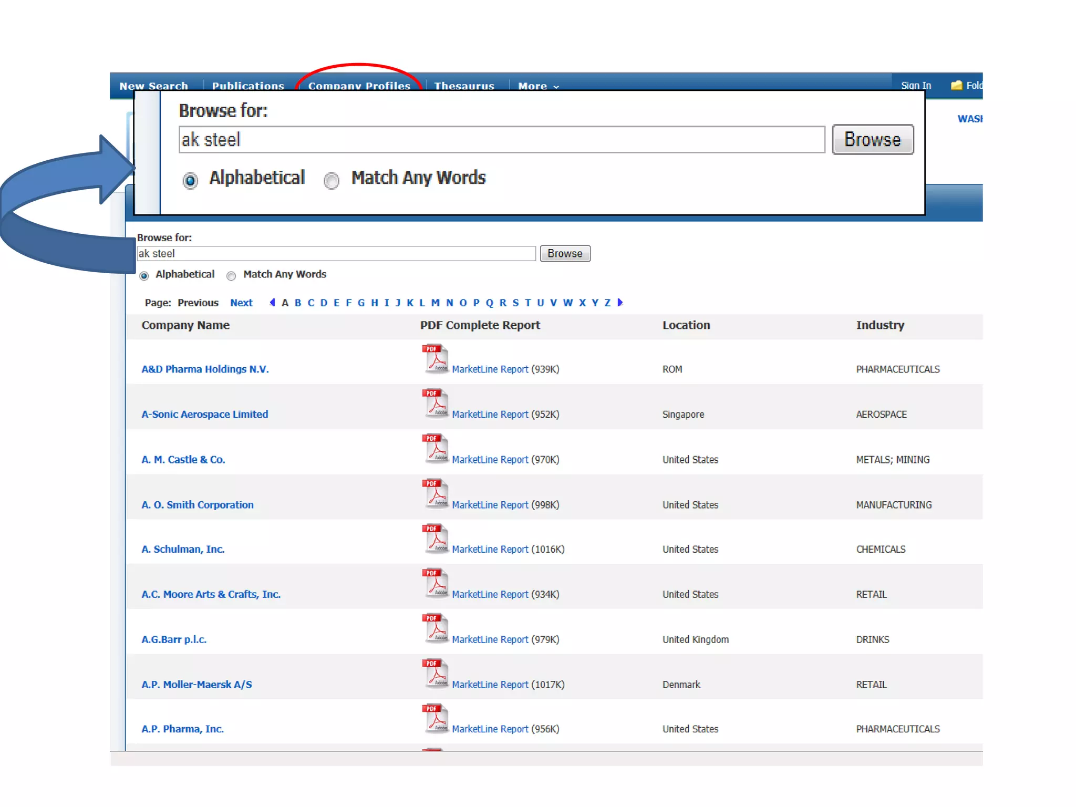Click the left arrow before letter A
Viewport: 1076px width, 807px height.
(x=272, y=303)
